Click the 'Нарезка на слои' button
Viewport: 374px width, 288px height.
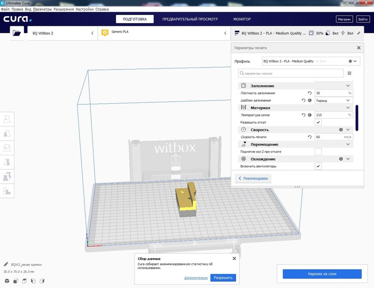click(x=322, y=274)
